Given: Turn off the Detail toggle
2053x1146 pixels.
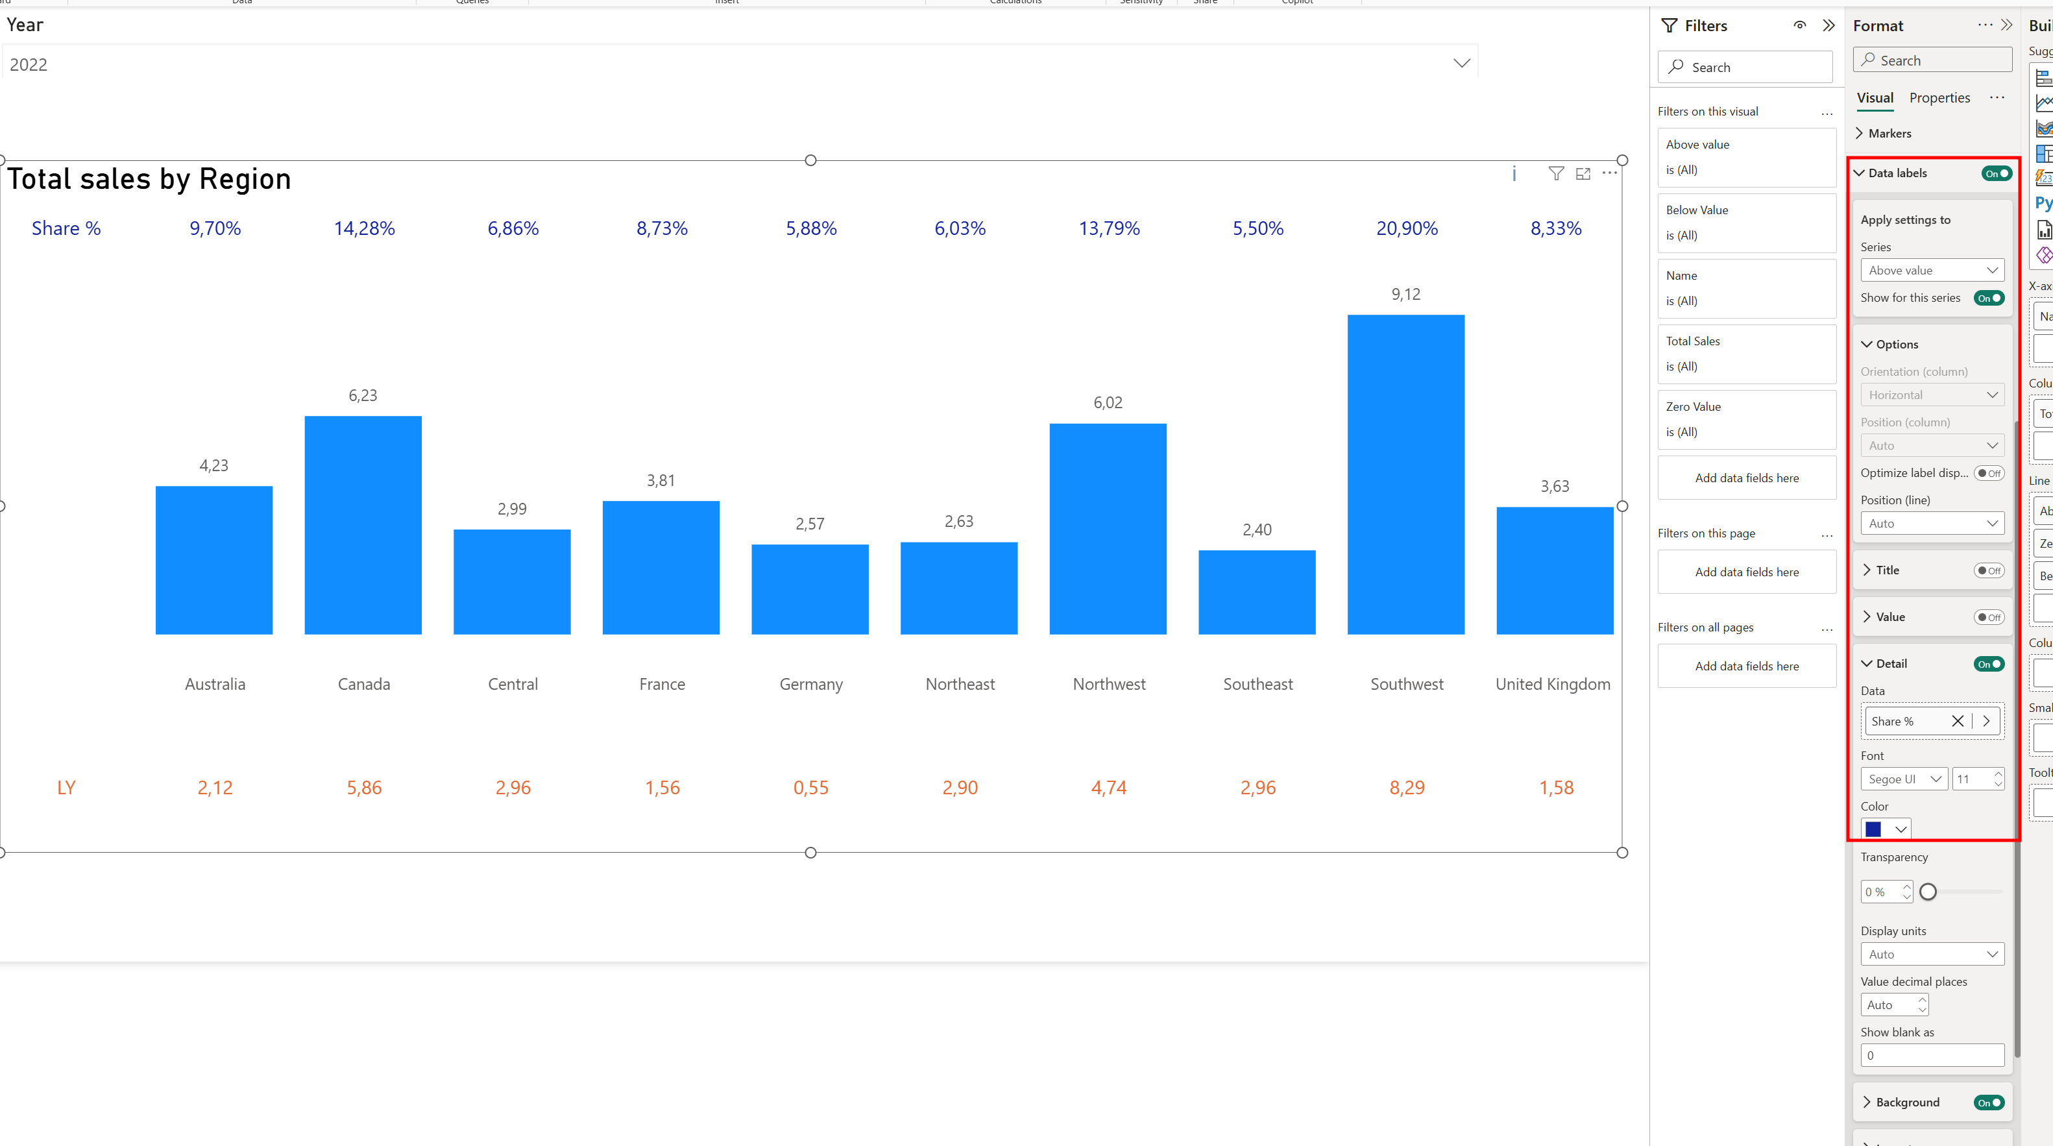Looking at the screenshot, I should (1989, 664).
